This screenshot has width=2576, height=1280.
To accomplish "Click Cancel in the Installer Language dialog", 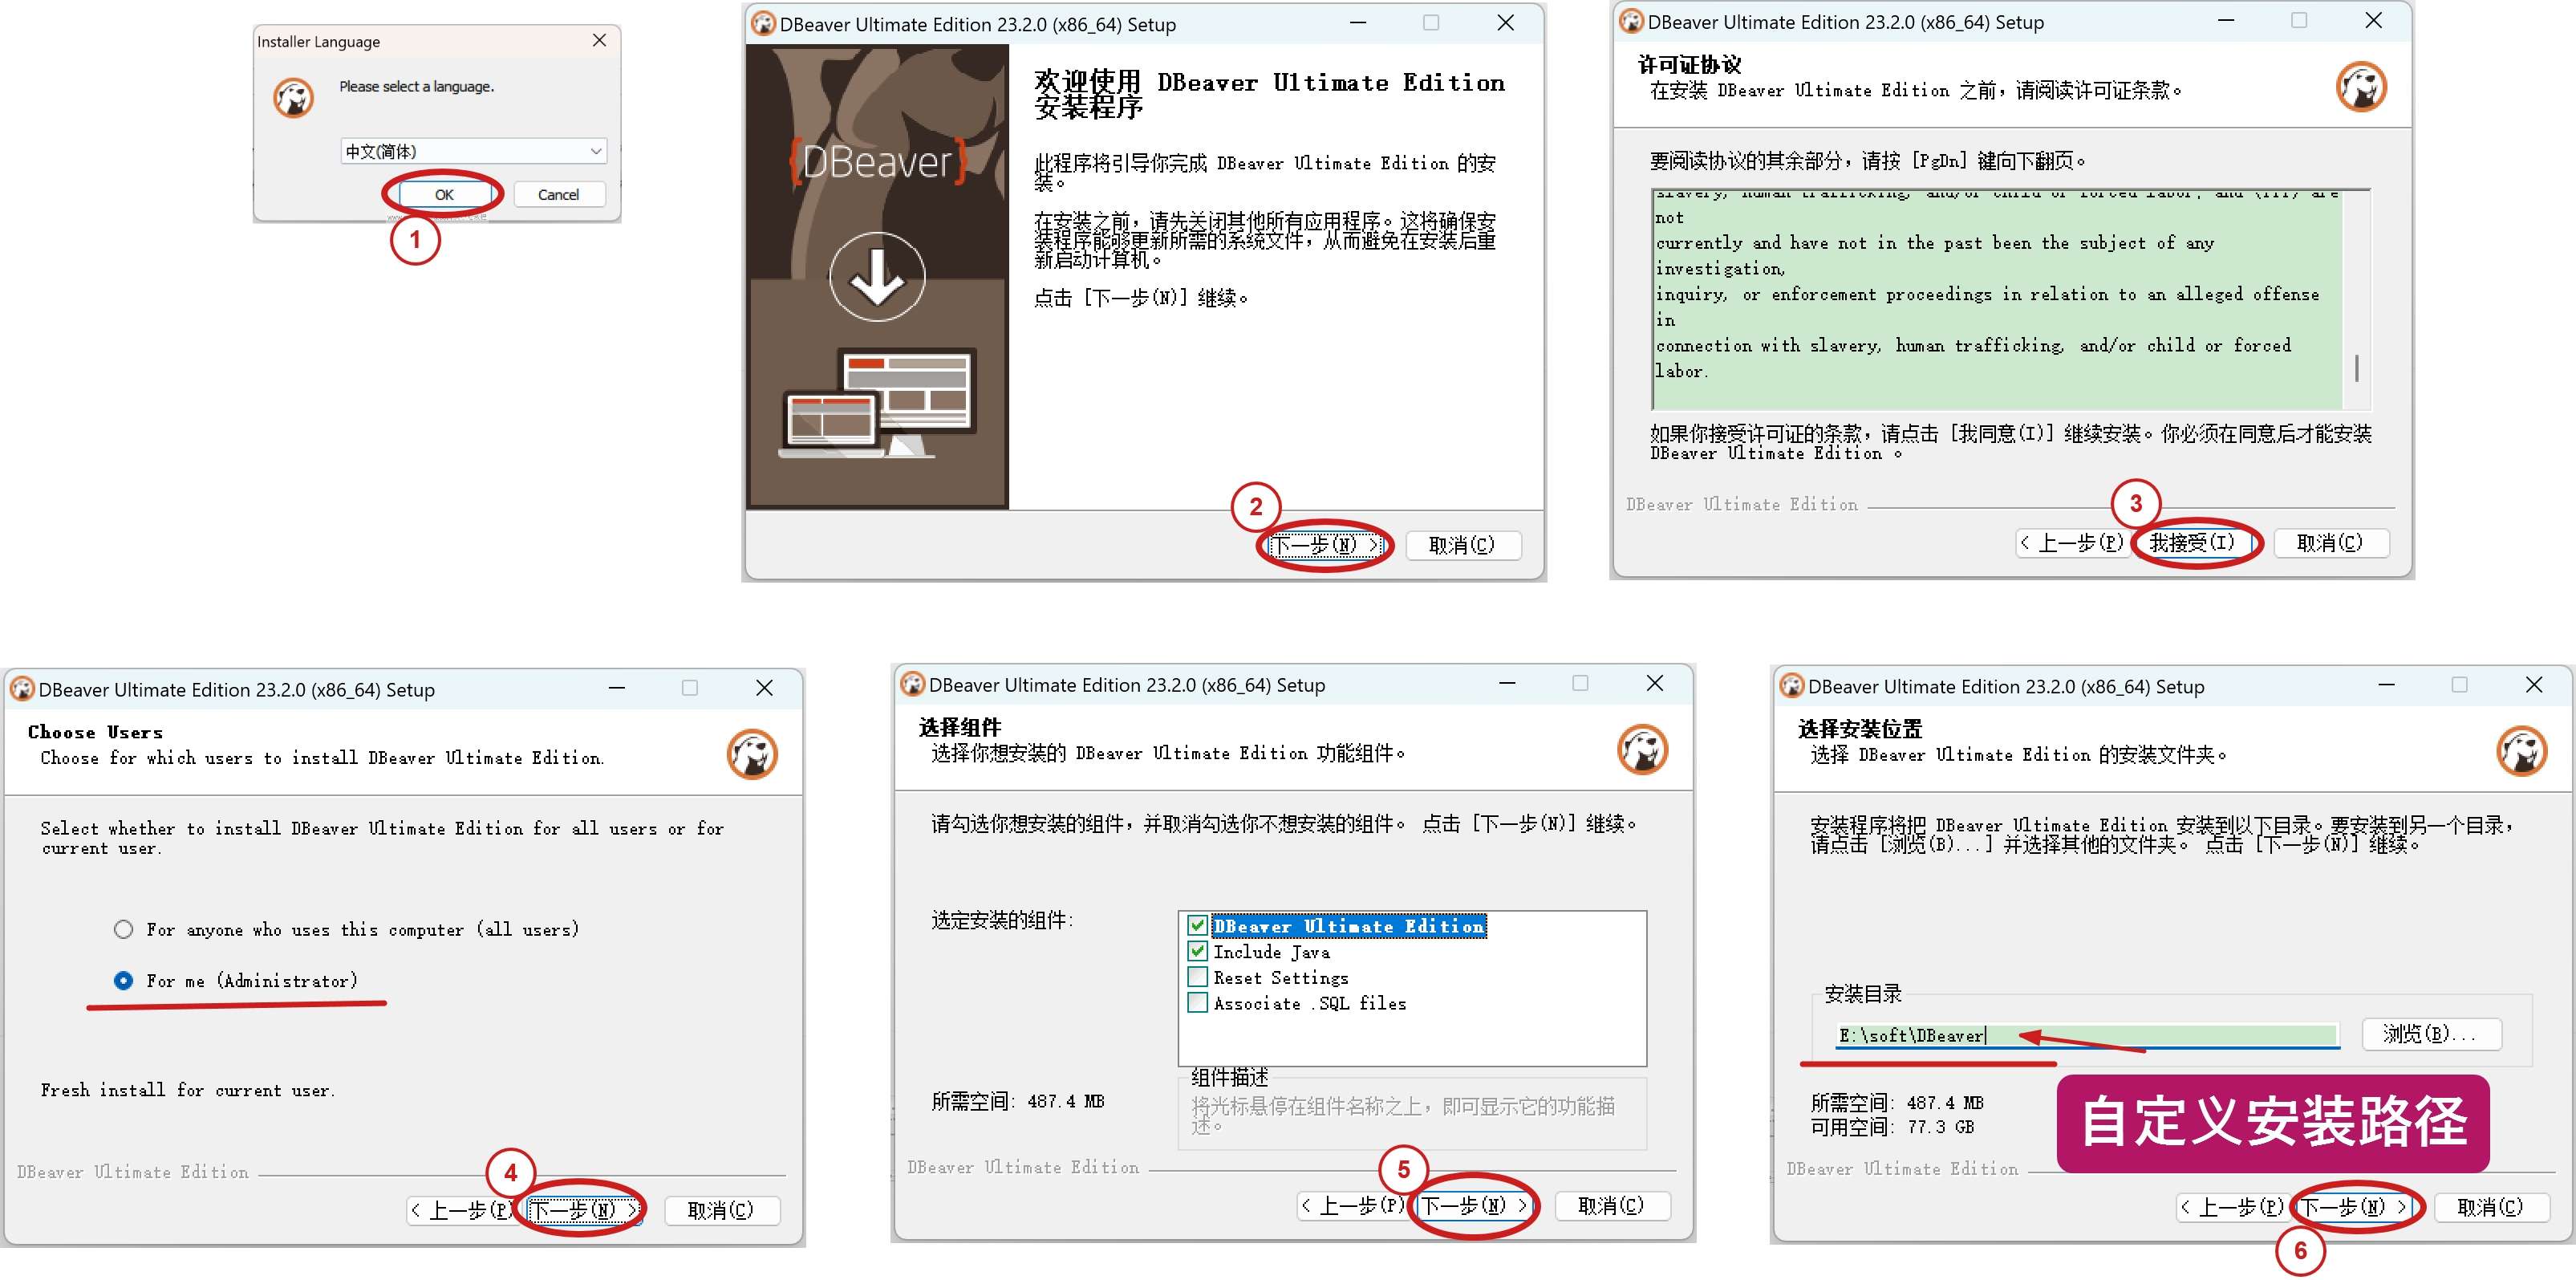I will 558,195.
